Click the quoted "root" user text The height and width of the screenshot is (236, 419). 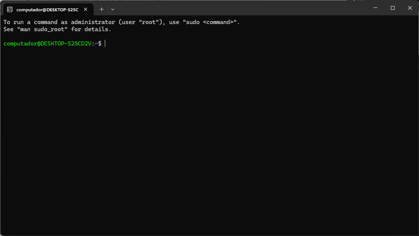coord(149,22)
